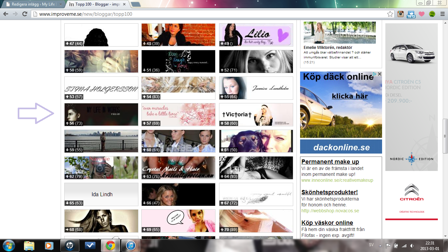
Task: Click the page's vertical scrollbar thumb
Action: 445,136
